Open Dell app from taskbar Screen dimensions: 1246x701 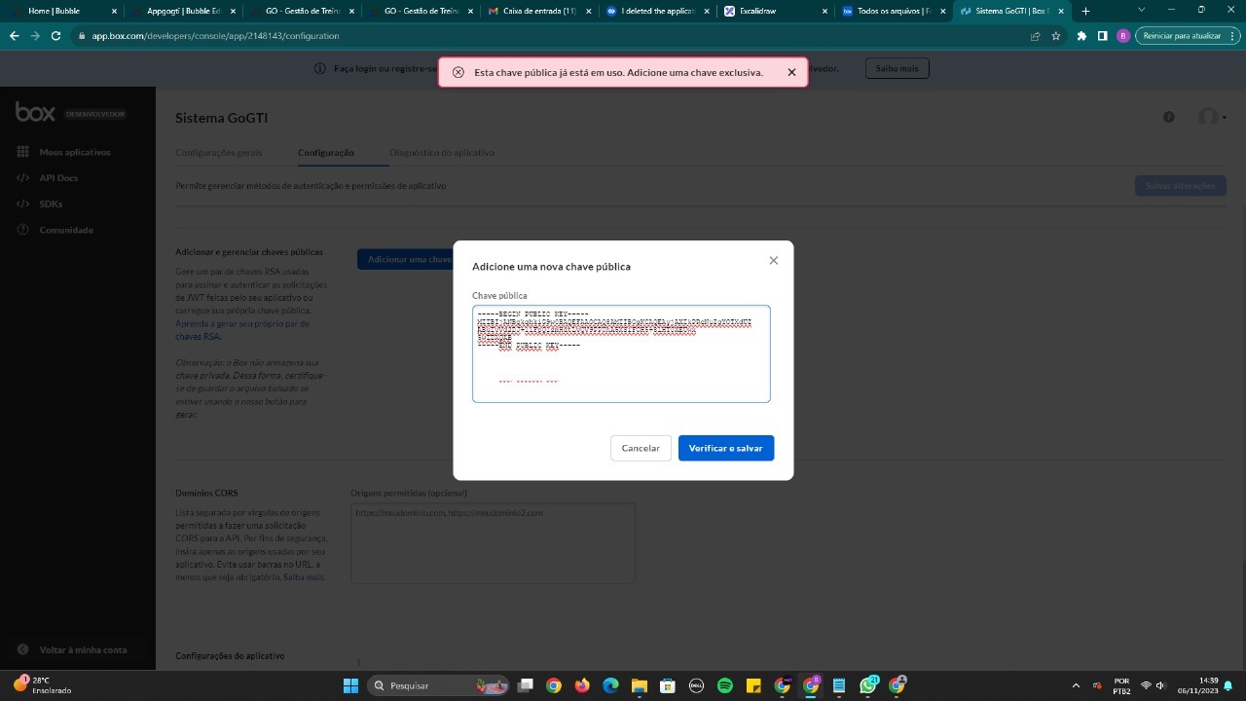(697, 685)
